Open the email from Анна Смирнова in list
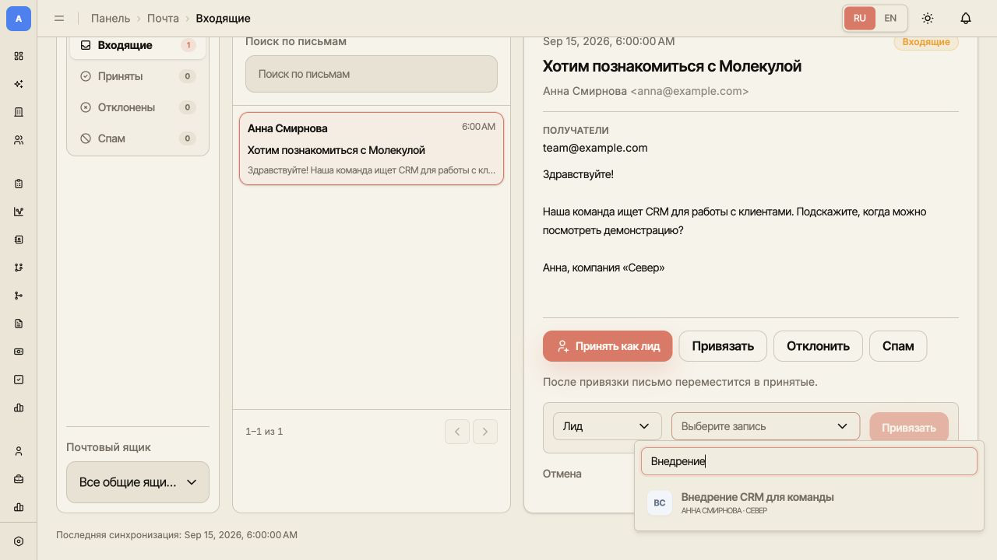Image resolution: width=997 pixels, height=560 pixels. coord(372,149)
